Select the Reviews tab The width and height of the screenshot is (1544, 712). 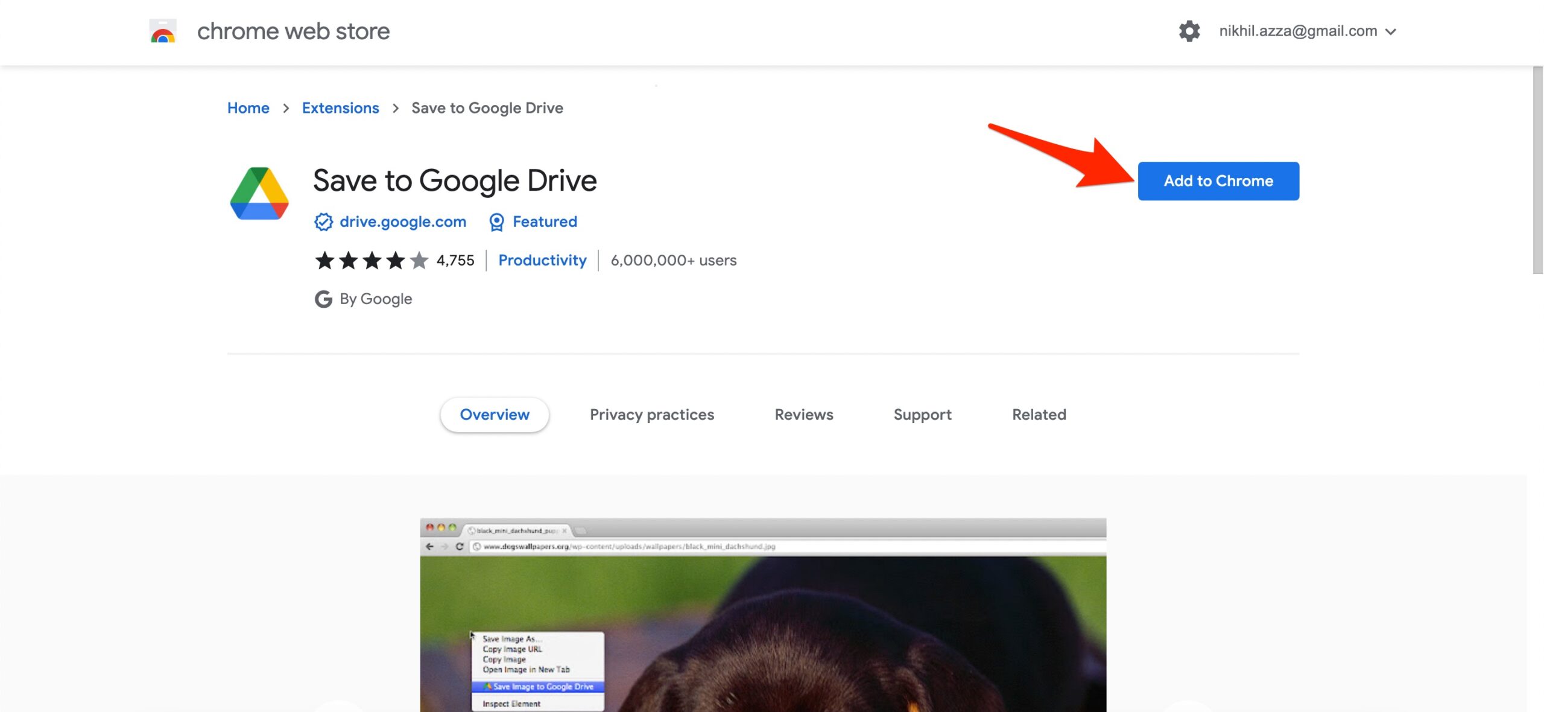tap(805, 415)
